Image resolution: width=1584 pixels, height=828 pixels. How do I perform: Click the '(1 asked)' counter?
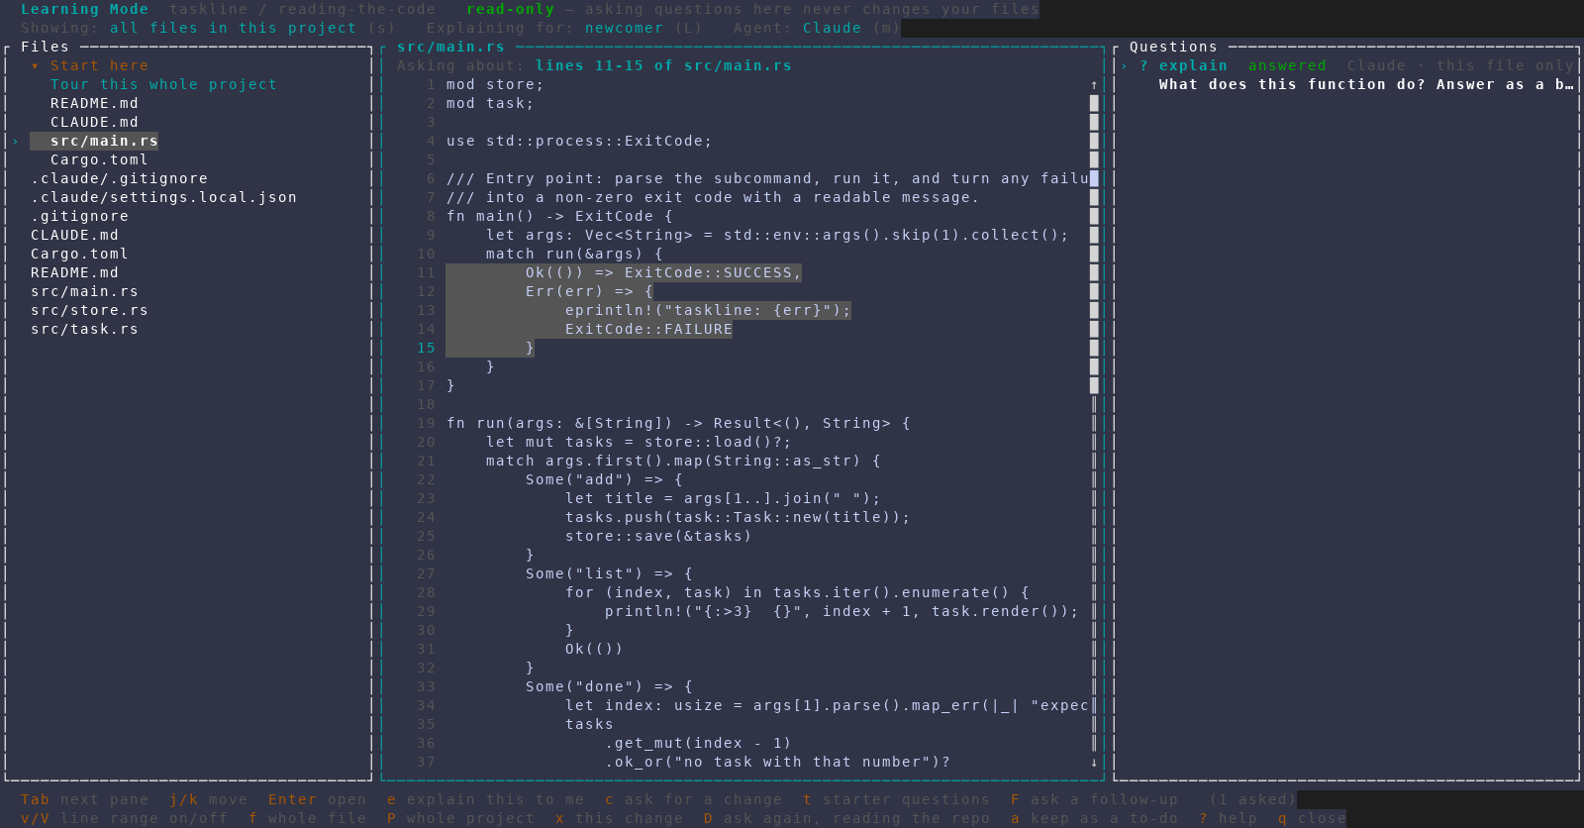coord(1252,800)
